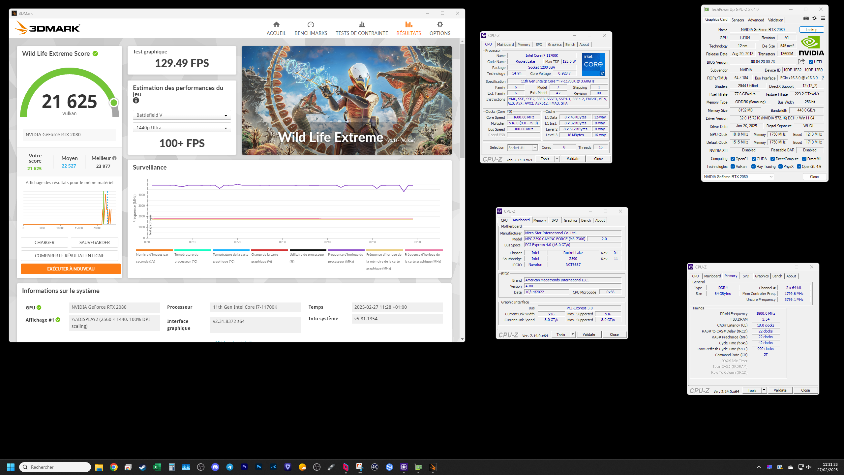Open TESTS DE CONTRAINTE stress test icon
This screenshot has height=475, width=844.
(362, 24)
